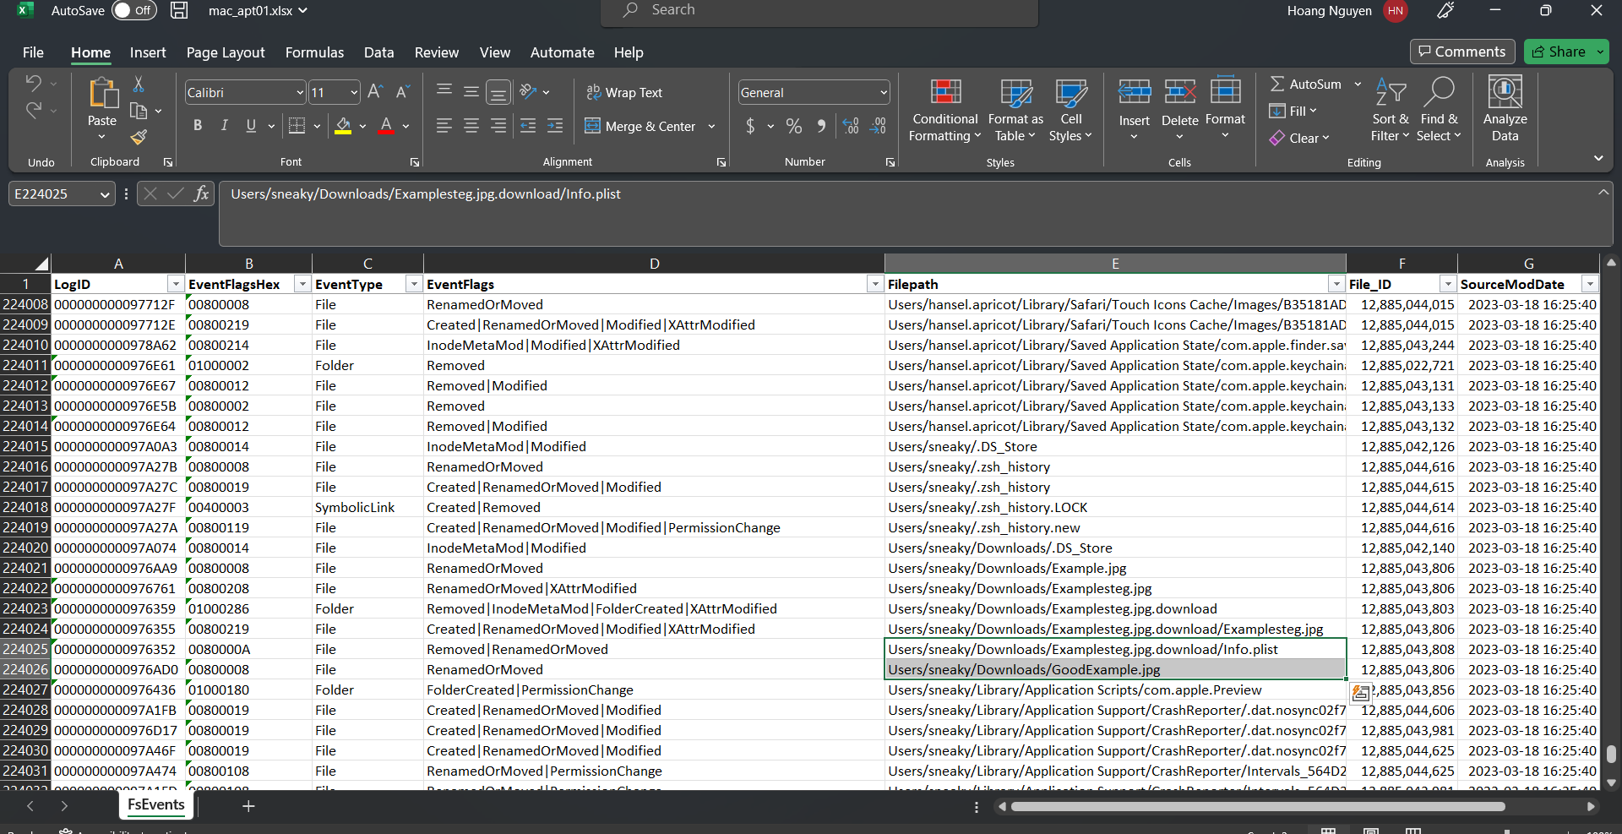Apply bold formatting
Screen dimensions: 1622x834
point(198,125)
